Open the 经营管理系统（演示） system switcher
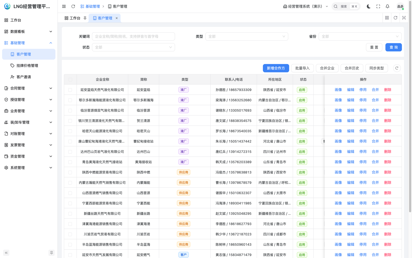Viewport: 412px width, 258px height. tap(306, 6)
